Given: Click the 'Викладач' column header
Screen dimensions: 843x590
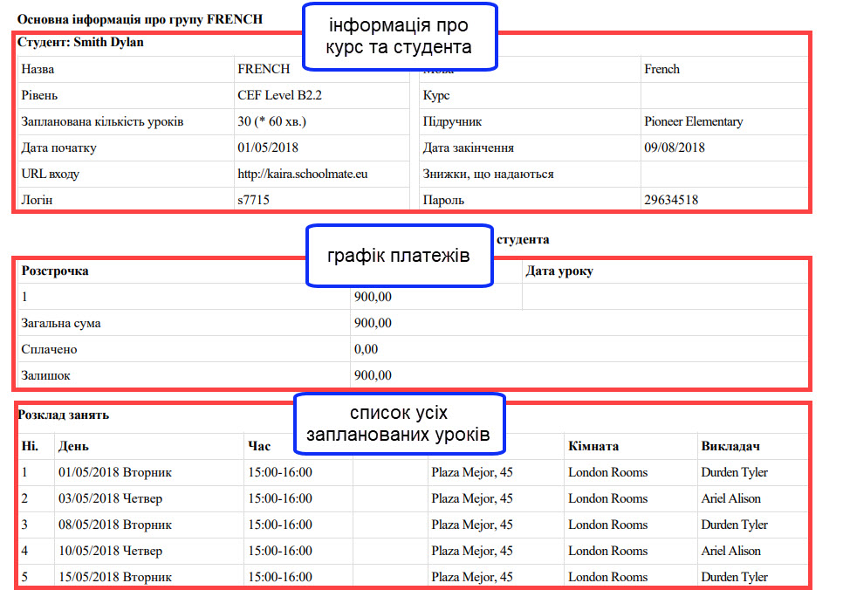Looking at the screenshot, I should coord(730,446).
